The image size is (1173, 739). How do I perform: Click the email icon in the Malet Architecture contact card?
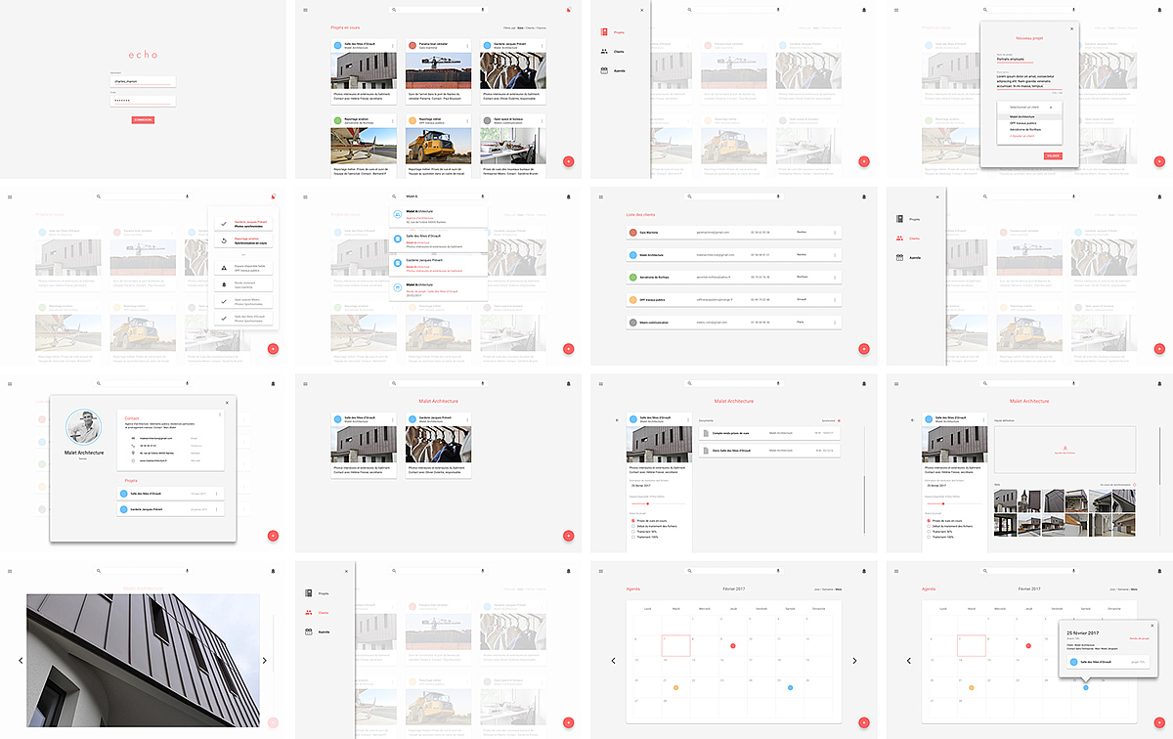tap(132, 440)
